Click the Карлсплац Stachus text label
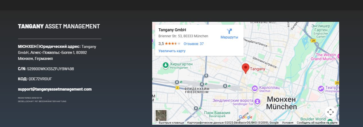This screenshot has height=127, width=363. coord(269,89)
